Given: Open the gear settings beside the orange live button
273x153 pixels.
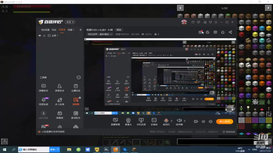Looking at the screenshot, I should [x=211, y=121].
